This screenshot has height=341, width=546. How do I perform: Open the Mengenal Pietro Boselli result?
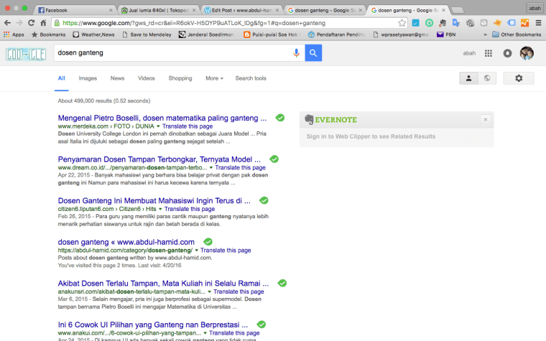[x=162, y=117]
